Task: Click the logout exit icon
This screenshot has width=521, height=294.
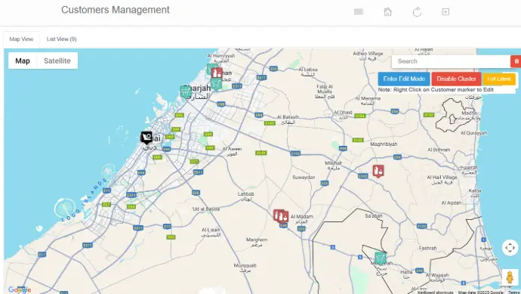Action: pos(445,12)
